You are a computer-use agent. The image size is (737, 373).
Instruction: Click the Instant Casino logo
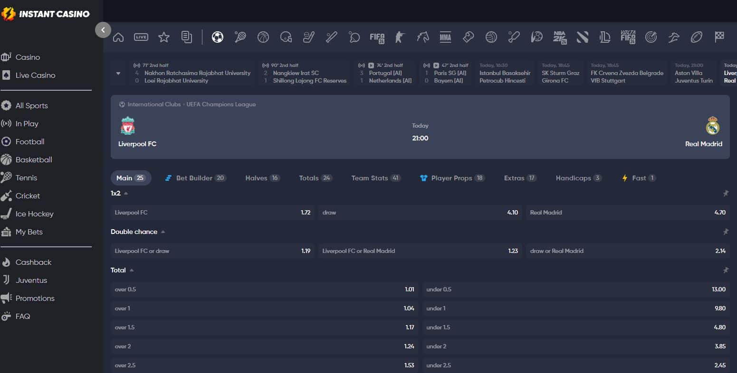pos(46,14)
